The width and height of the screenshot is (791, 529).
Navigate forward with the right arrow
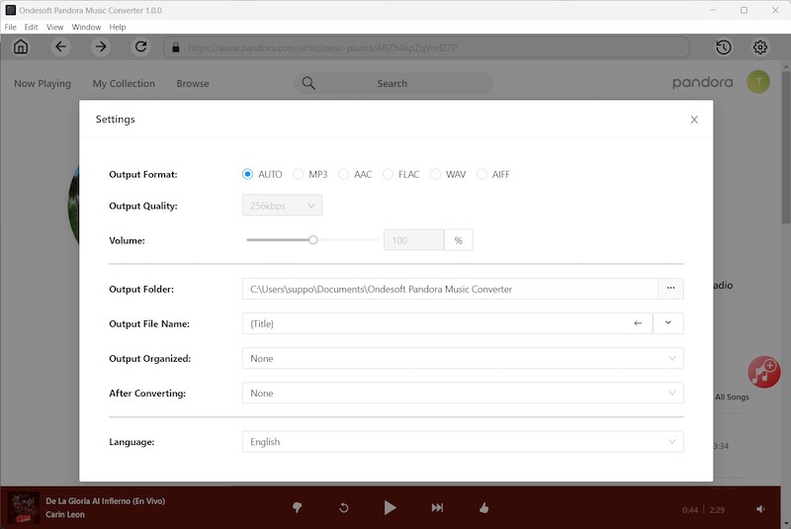pyautogui.click(x=101, y=46)
